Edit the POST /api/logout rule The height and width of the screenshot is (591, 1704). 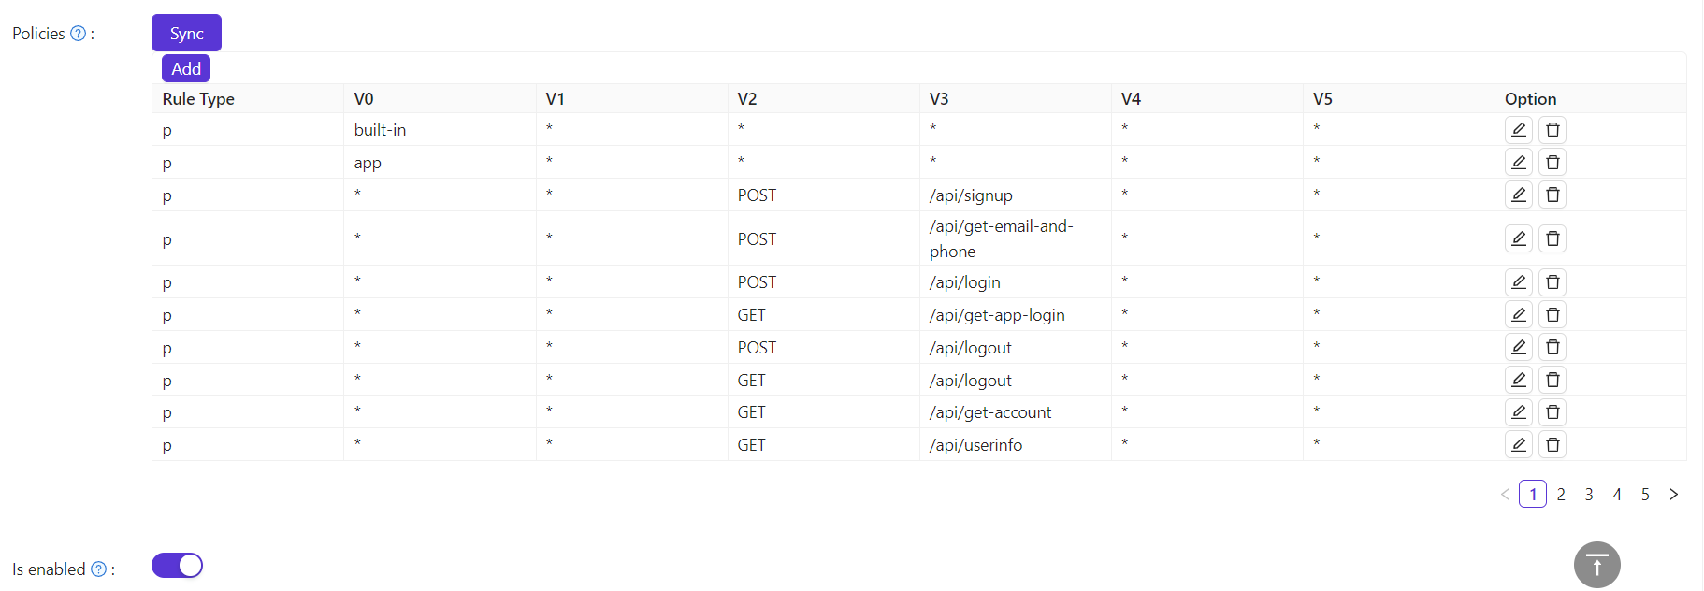[x=1518, y=347]
